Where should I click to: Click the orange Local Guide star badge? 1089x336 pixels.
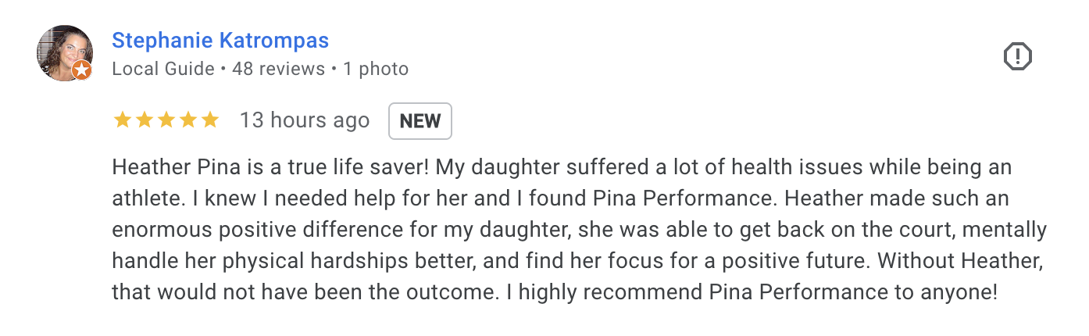pos(82,71)
